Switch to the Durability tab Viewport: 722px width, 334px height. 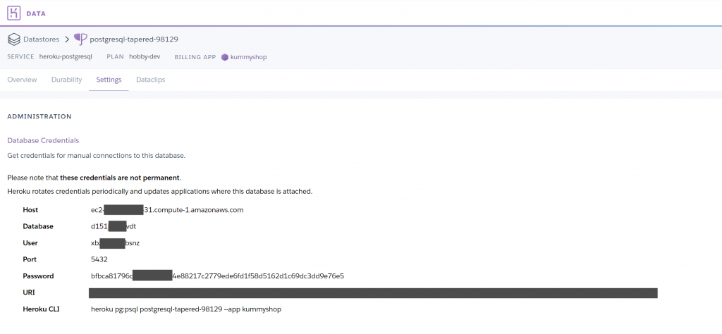67,80
